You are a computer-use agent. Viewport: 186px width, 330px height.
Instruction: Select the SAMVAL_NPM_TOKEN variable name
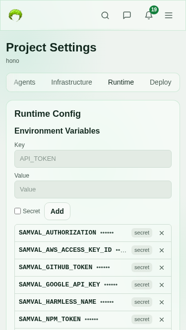[50, 319]
